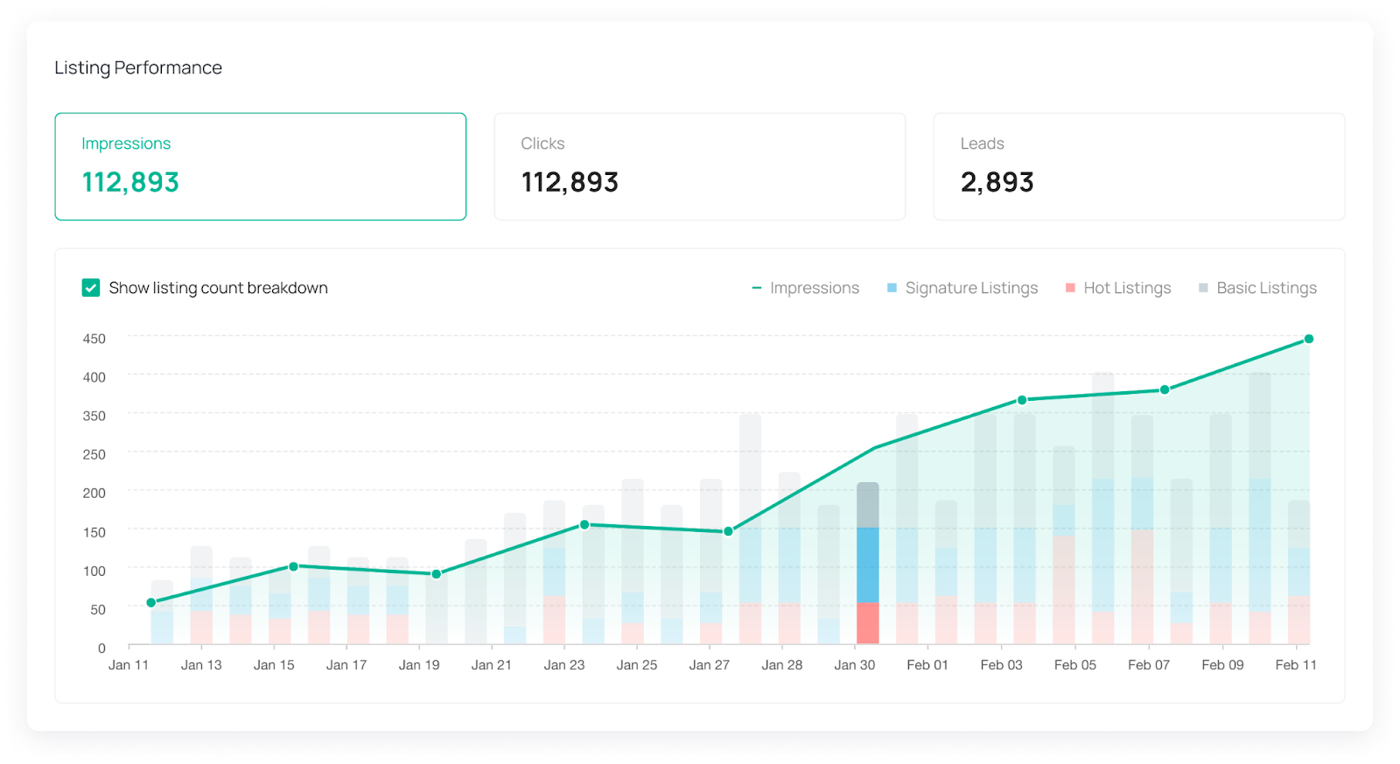Toggle Basic Listings legend item

[1257, 288]
